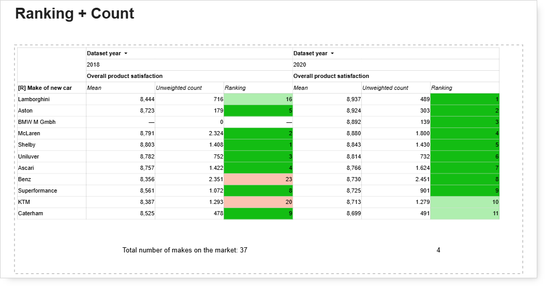Select the 2020 year value cell
Viewport: 545px width, 286px height.
(x=396, y=65)
